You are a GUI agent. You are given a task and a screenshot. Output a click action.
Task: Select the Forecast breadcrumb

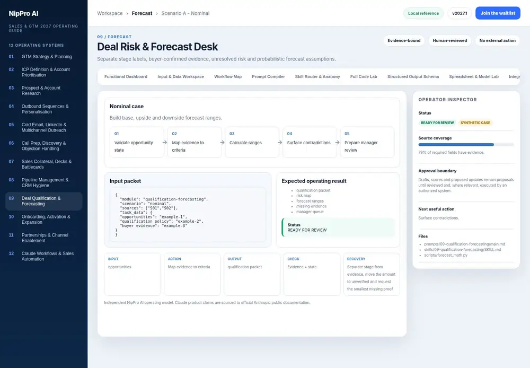[x=142, y=13]
